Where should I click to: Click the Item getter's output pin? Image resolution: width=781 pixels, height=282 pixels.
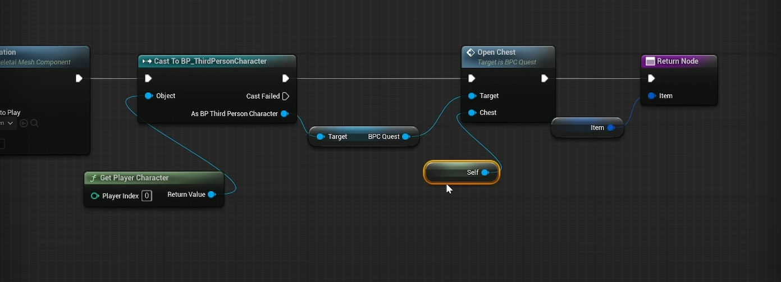[x=611, y=128]
